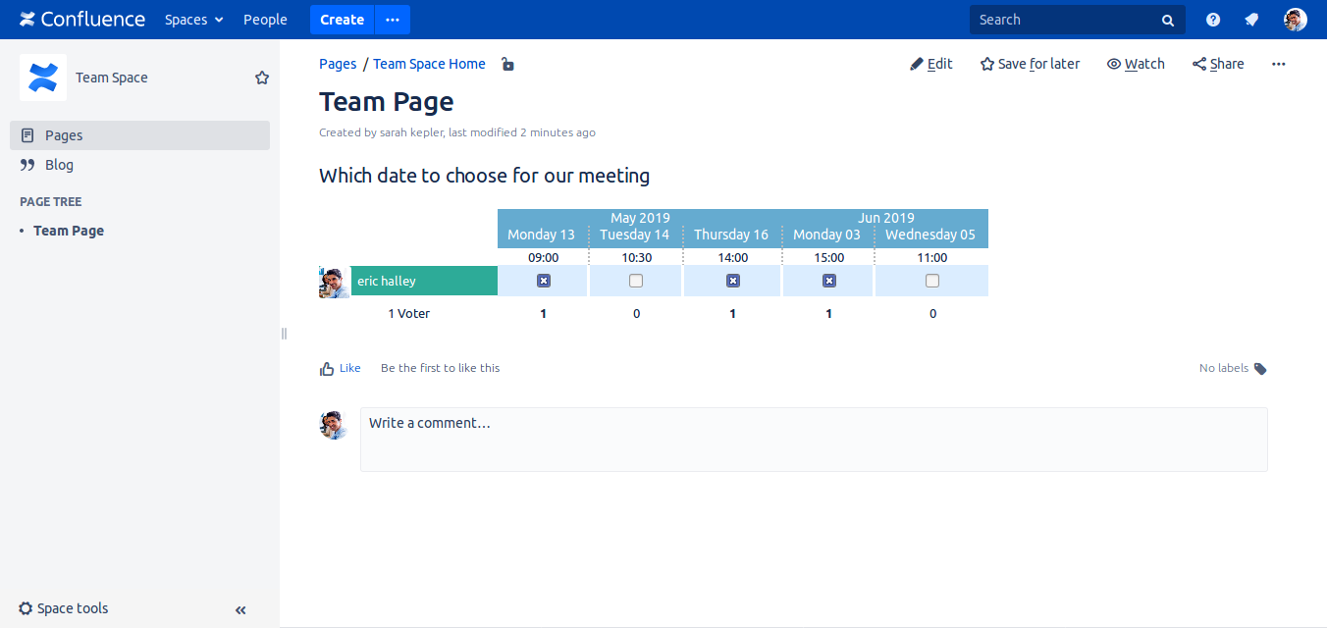The height and width of the screenshot is (628, 1327).
Task: Click the Team Space logo icon
Action: click(43, 78)
